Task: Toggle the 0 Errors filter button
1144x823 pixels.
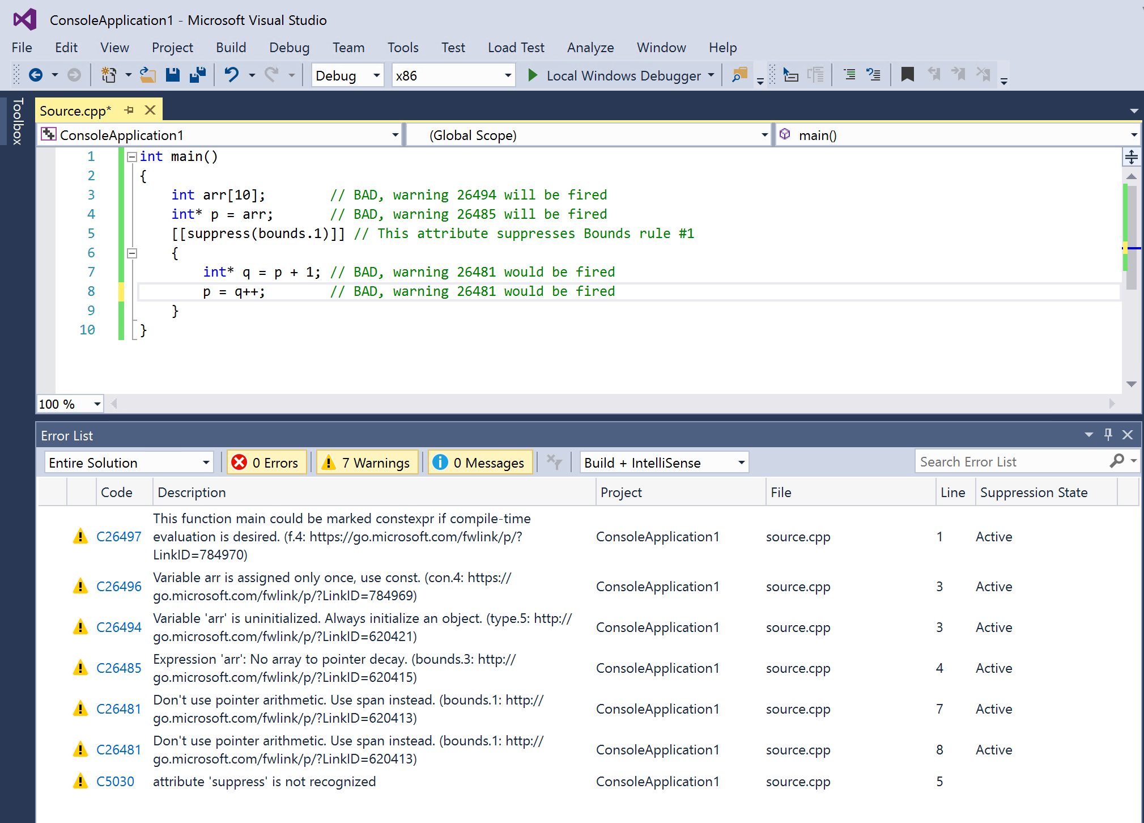Action: (266, 463)
